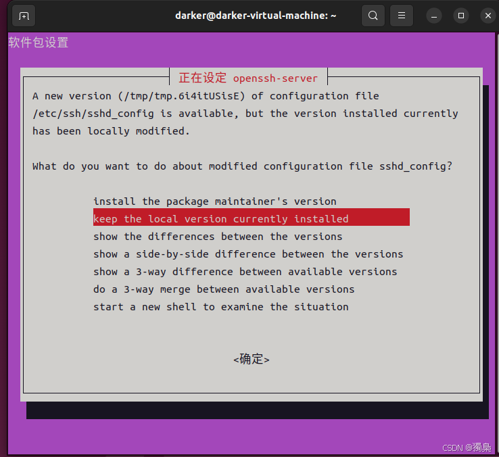Screen dimensions: 499x457
Task: Open a new terminal tab icon
Action: 24,16
